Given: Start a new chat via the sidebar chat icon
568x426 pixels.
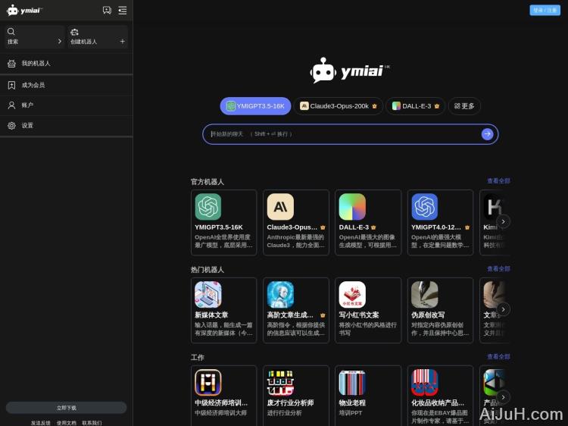Looking at the screenshot, I should (x=107, y=10).
